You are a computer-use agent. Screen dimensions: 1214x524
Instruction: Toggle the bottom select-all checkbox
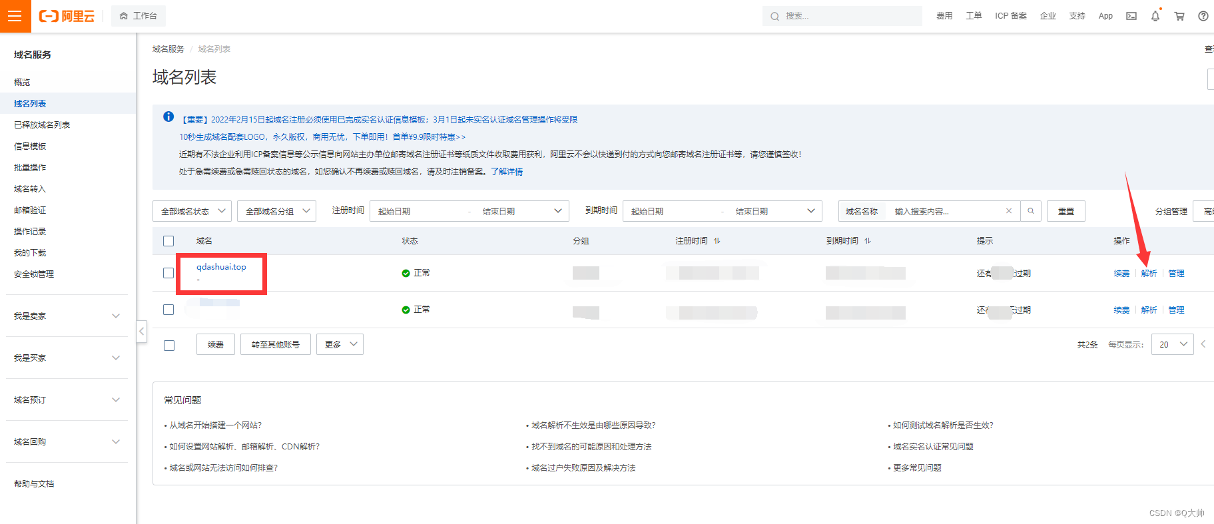pyautogui.click(x=169, y=345)
